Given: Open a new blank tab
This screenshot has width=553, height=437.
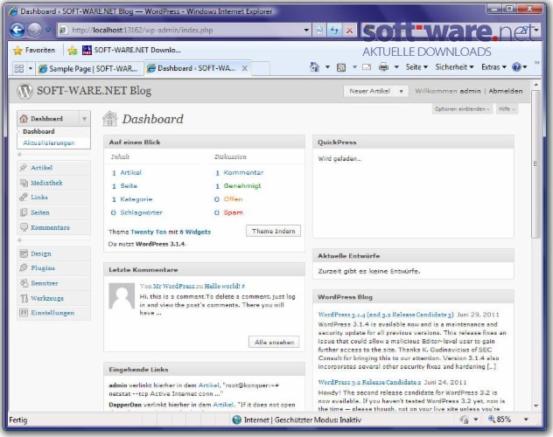Looking at the screenshot, I should click(x=262, y=68).
